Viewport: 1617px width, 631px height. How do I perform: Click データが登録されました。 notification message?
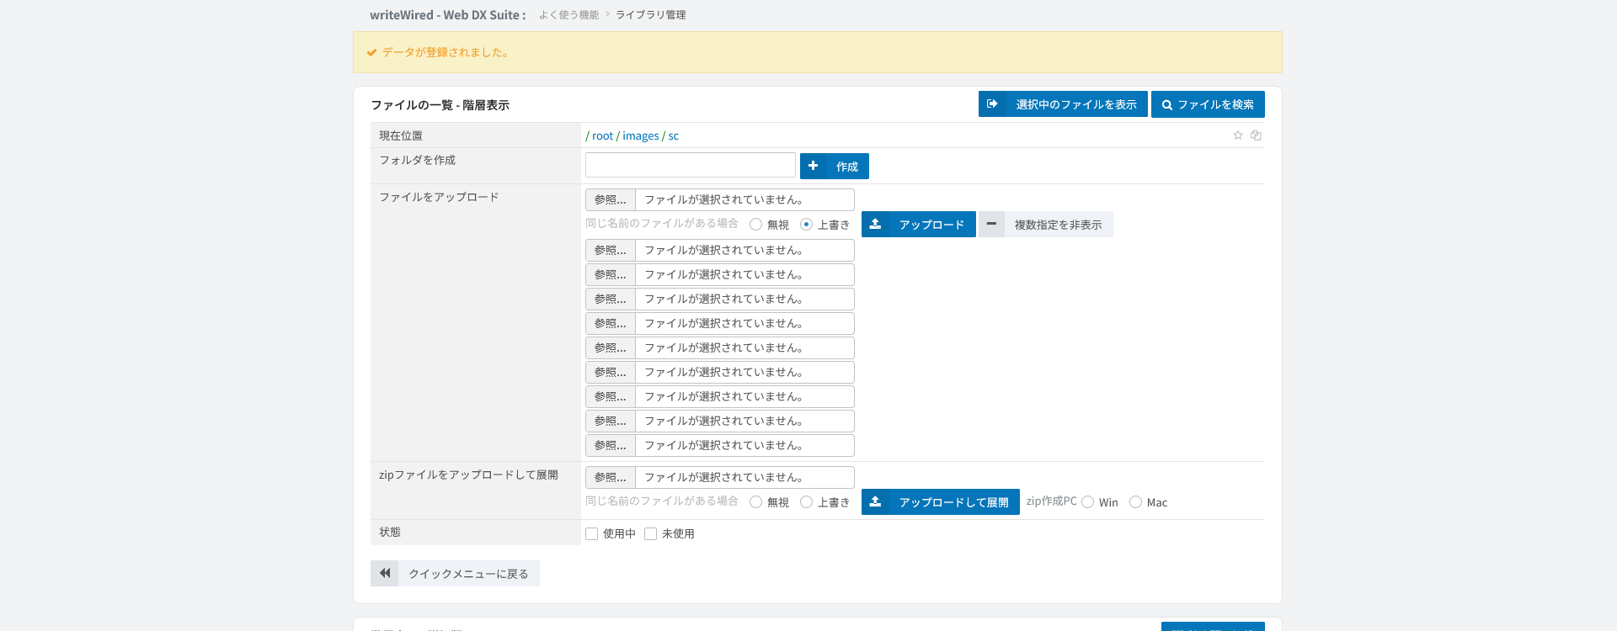[x=446, y=52]
